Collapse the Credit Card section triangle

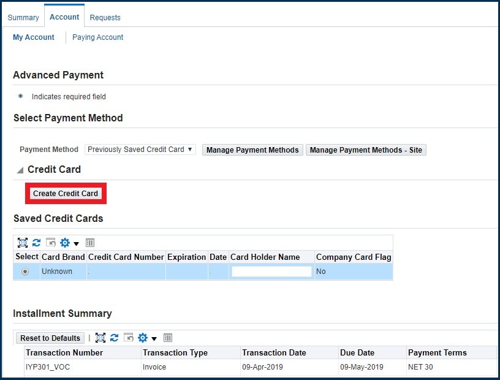click(x=20, y=170)
